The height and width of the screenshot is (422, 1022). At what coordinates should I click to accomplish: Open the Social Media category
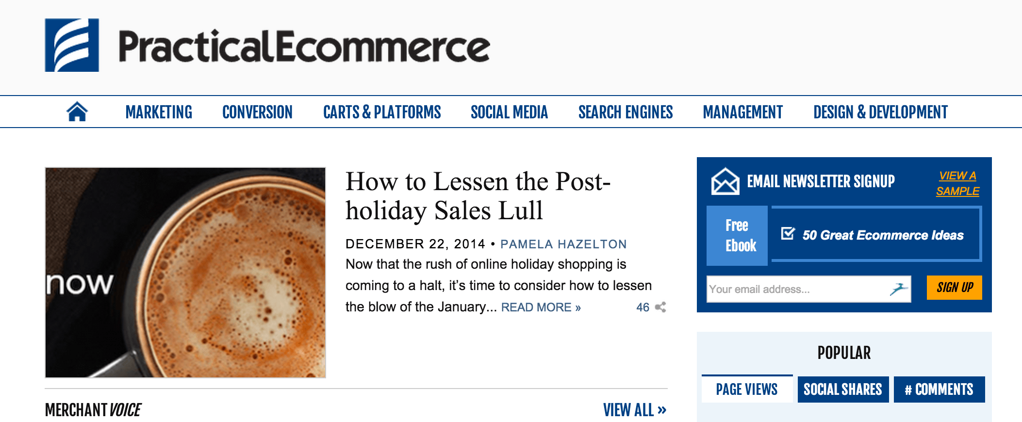point(509,112)
